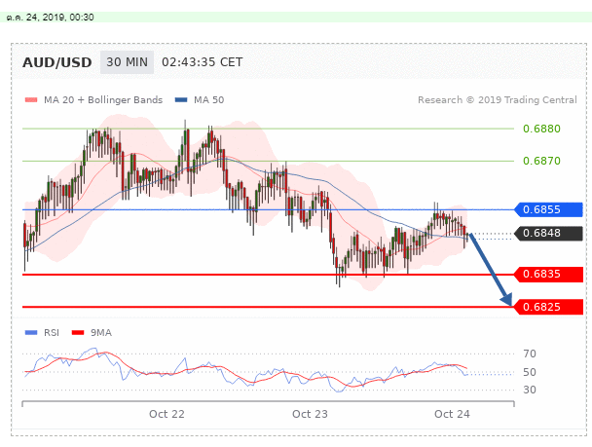Select the AUD/USD pair title
The image size is (592, 447).
[x=57, y=62]
